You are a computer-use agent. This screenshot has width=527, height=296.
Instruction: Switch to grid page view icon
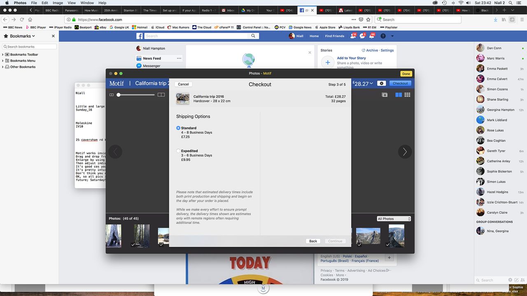coord(407,95)
